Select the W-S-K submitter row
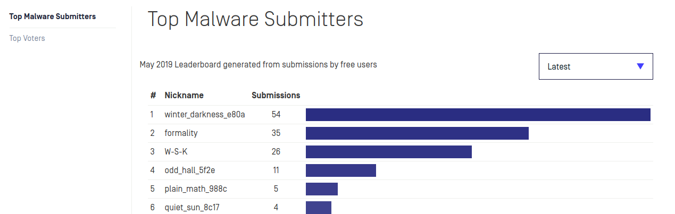The width and height of the screenshot is (675, 214). [176, 151]
